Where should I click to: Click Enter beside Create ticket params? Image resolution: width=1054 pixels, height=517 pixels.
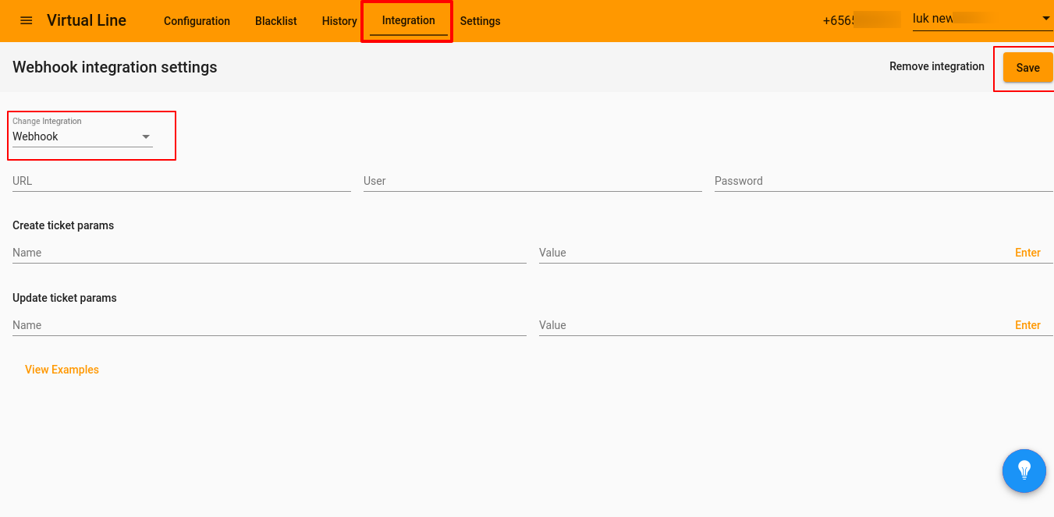point(1027,253)
